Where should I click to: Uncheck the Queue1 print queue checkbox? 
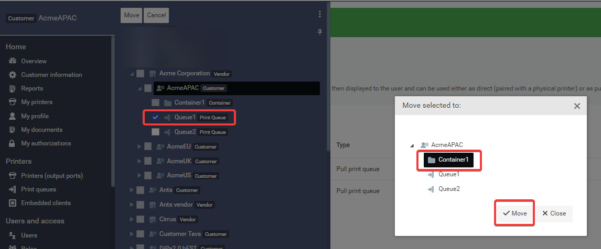(155, 117)
